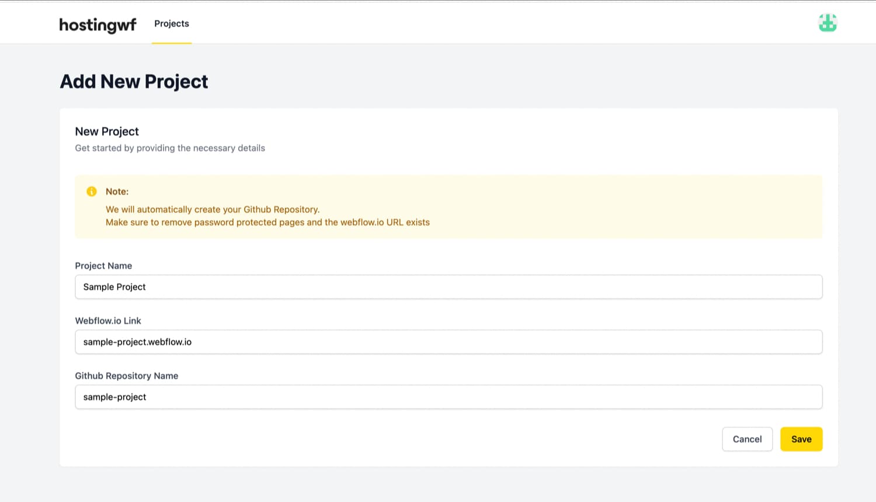This screenshot has width=876, height=502.
Task: Click the sample-project.webflow.io value
Action: coord(136,341)
